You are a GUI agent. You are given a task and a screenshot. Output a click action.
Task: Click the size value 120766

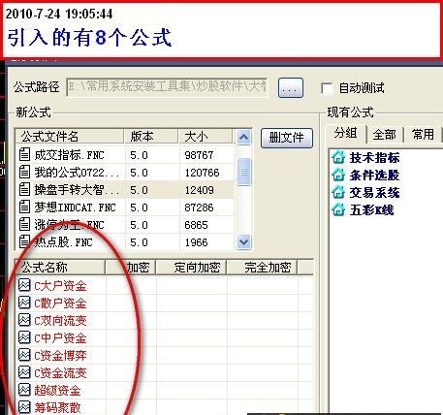pyautogui.click(x=202, y=173)
